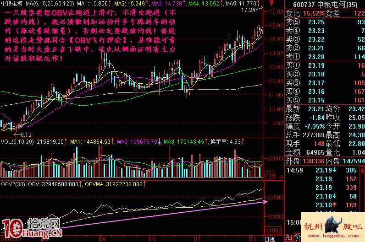This screenshot has height=242, width=365.
Task: Click the 中粮屯河 stock name in chart header
Action: pos(11,4)
